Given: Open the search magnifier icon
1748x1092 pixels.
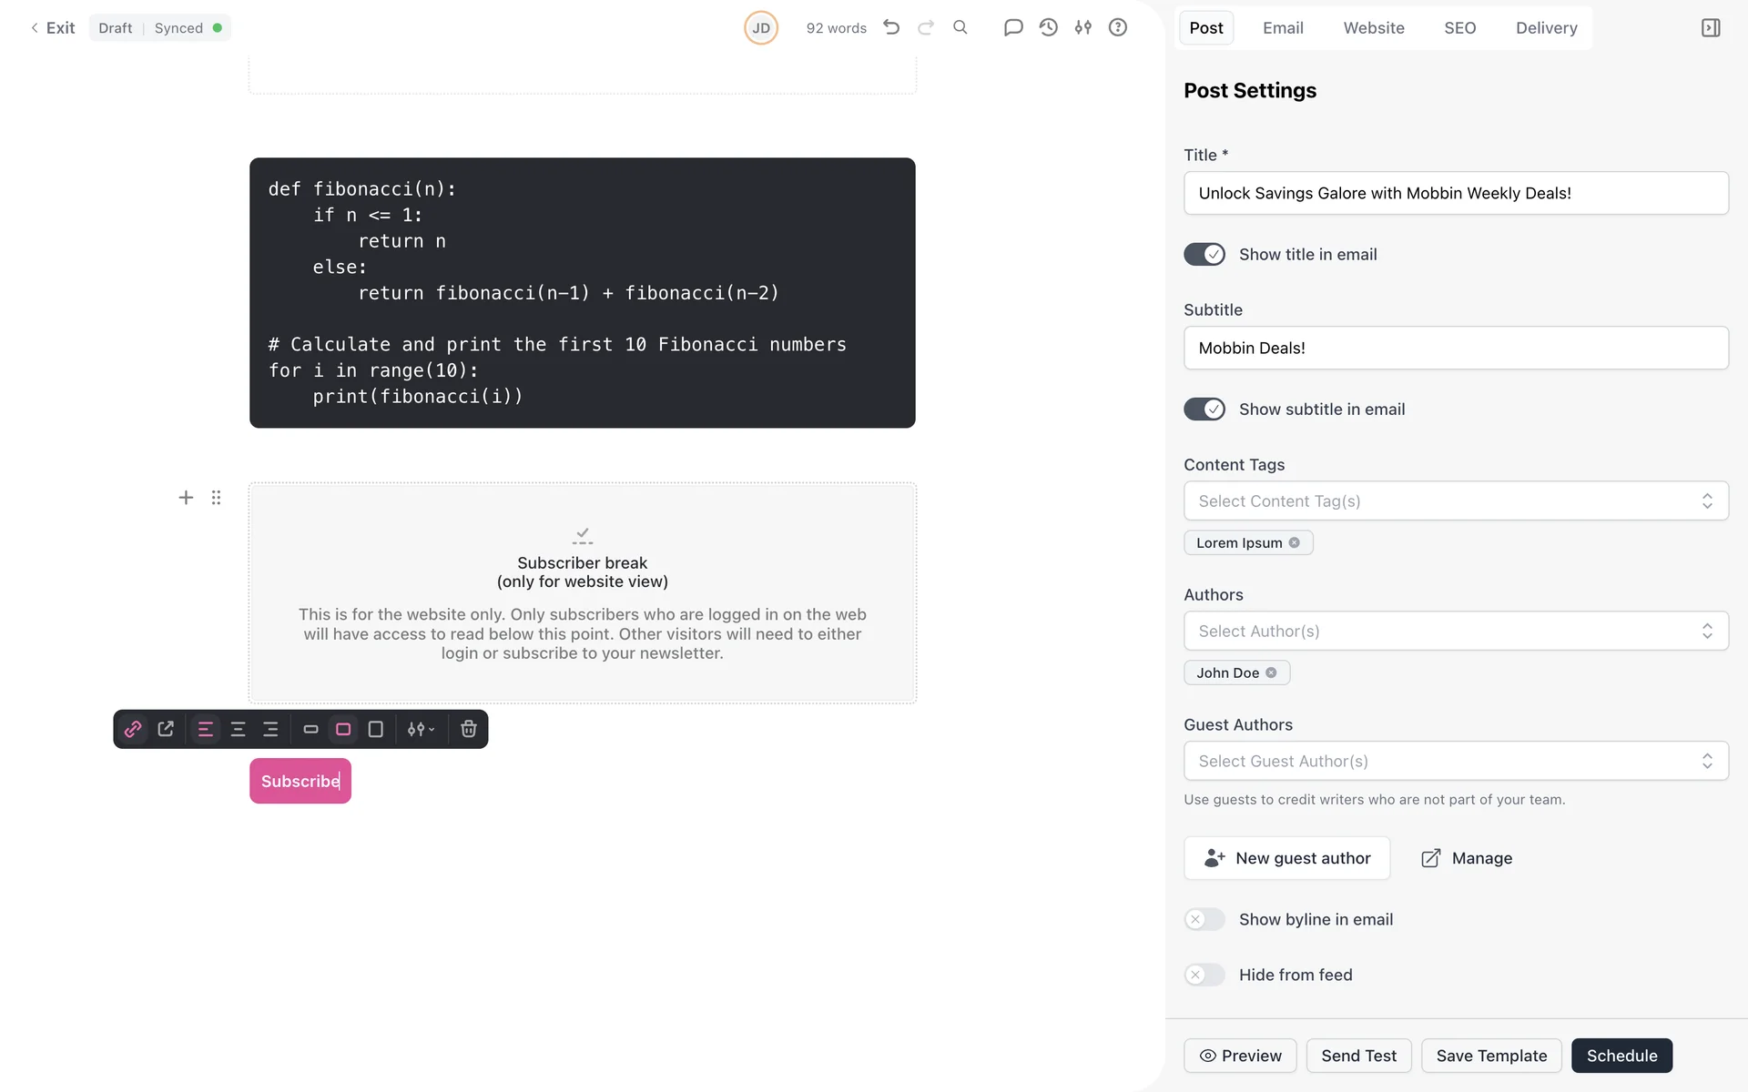Looking at the screenshot, I should 960,27.
